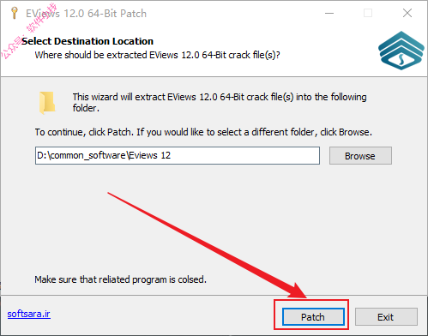Focus the destination folder path field
Viewport: 428px width, 336px height.
[x=178, y=156]
